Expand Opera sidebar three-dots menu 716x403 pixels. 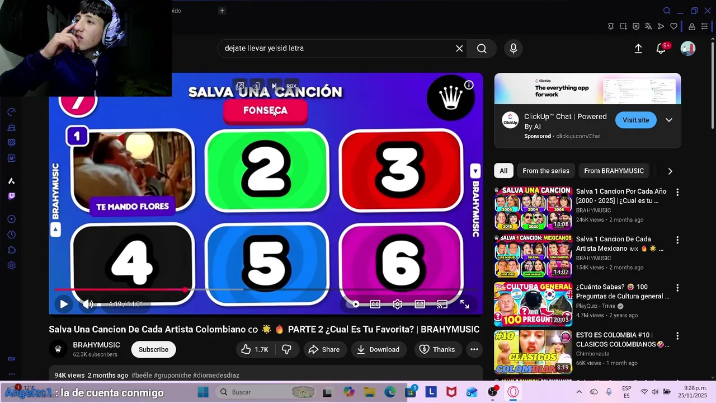point(11,374)
